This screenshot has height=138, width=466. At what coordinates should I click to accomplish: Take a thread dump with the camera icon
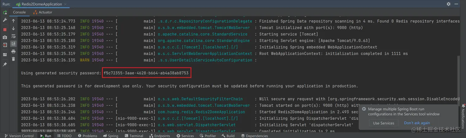click(x=5, y=37)
